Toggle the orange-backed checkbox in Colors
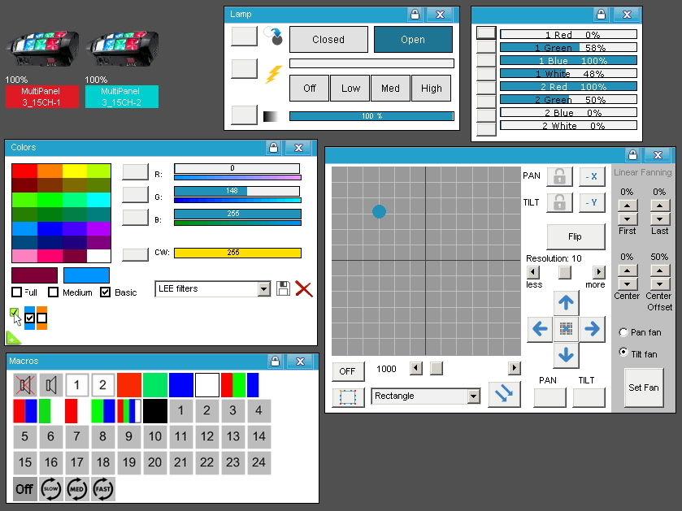This screenshot has width=682, height=511. point(41,318)
